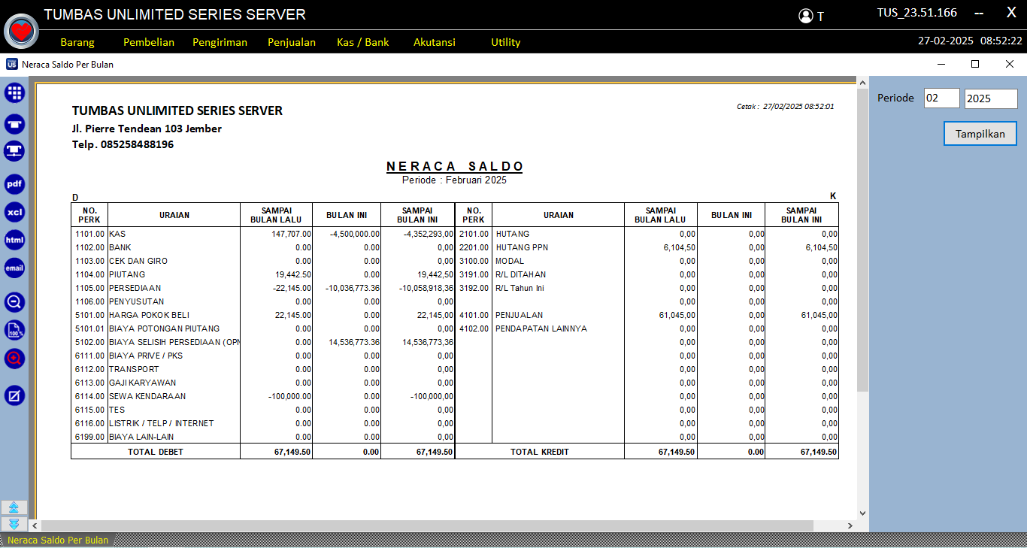Jump to the last page with double down arrow

coord(14,524)
